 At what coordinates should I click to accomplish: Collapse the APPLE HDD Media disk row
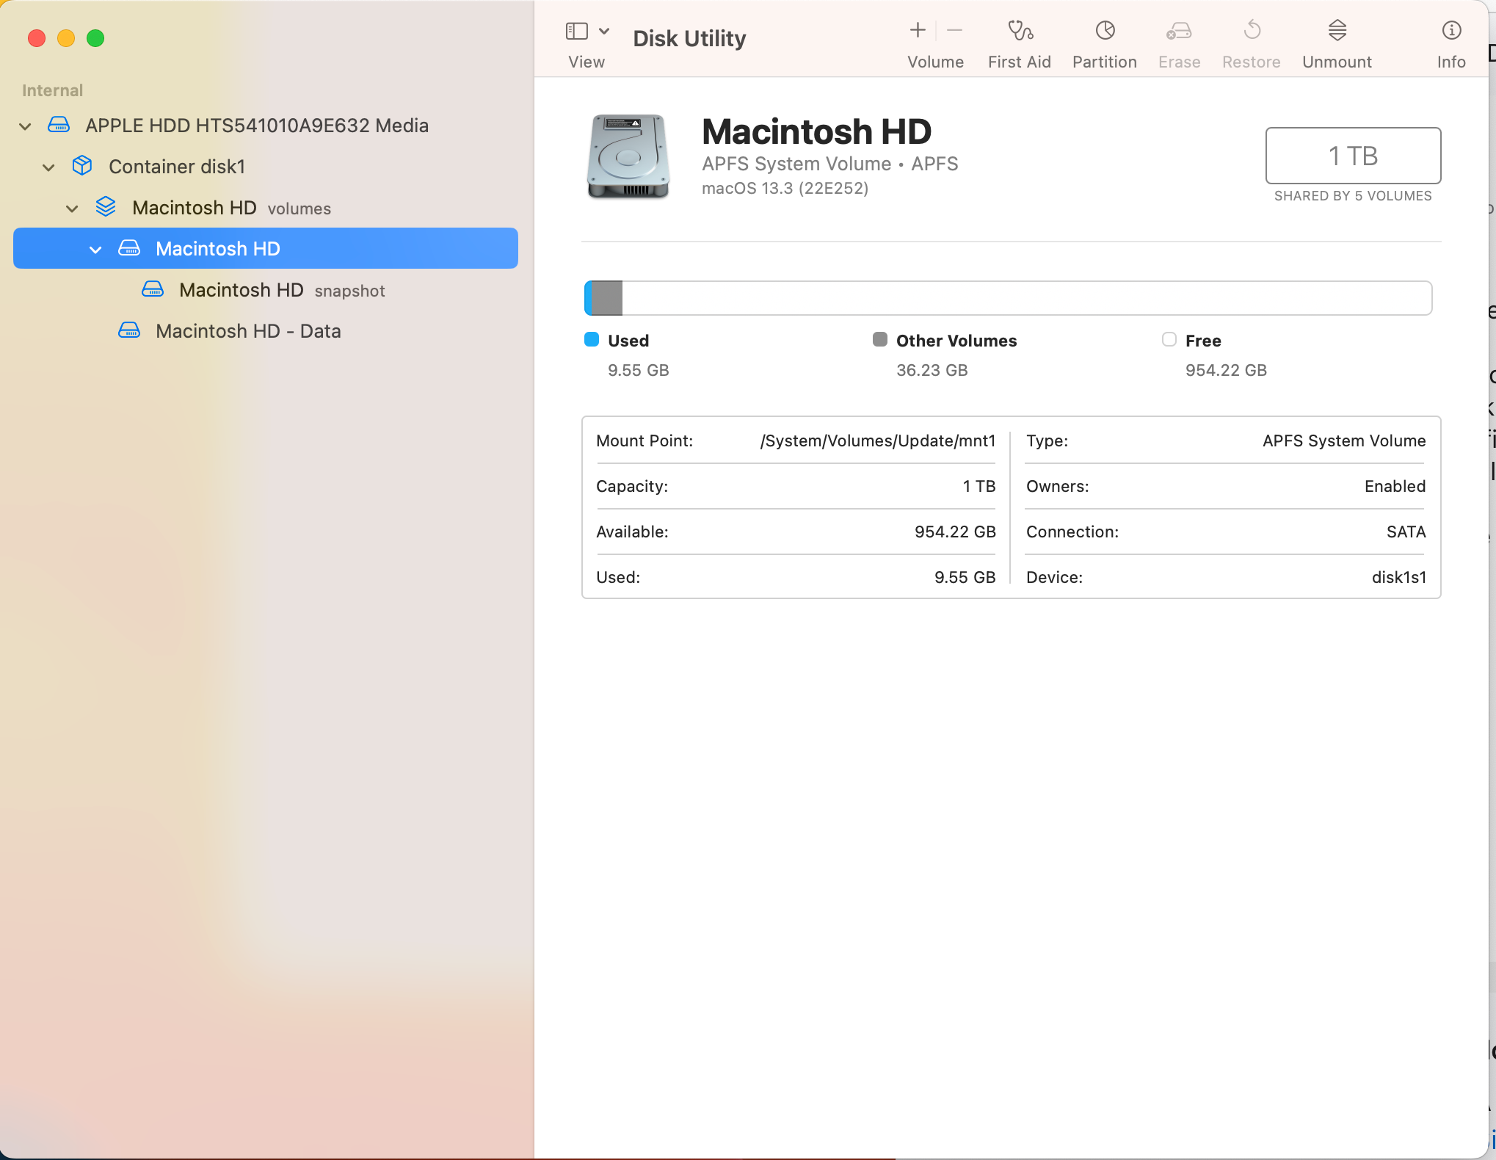pos(25,126)
